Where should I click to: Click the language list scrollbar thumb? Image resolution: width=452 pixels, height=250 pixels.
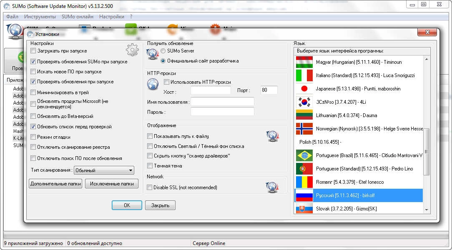point(426,152)
